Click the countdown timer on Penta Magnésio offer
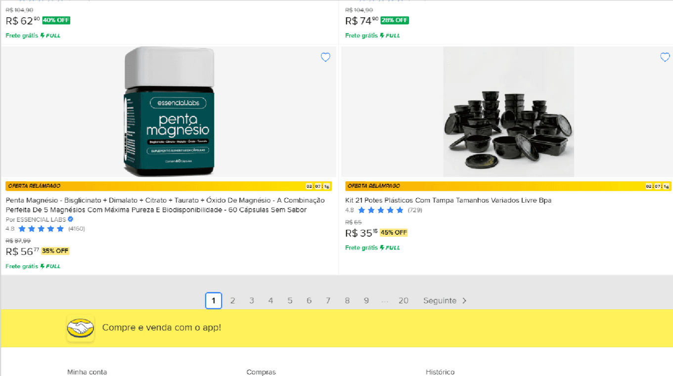673x376 pixels. pos(318,186)
